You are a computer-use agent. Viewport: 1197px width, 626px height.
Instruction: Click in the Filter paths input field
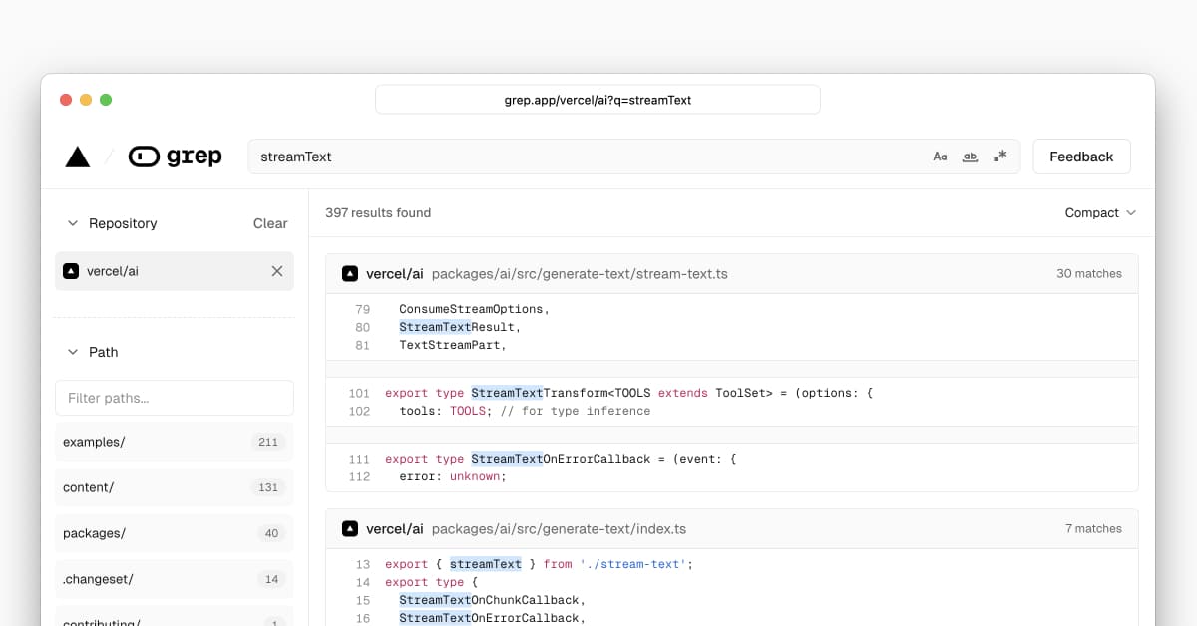[x=174, y=398]
